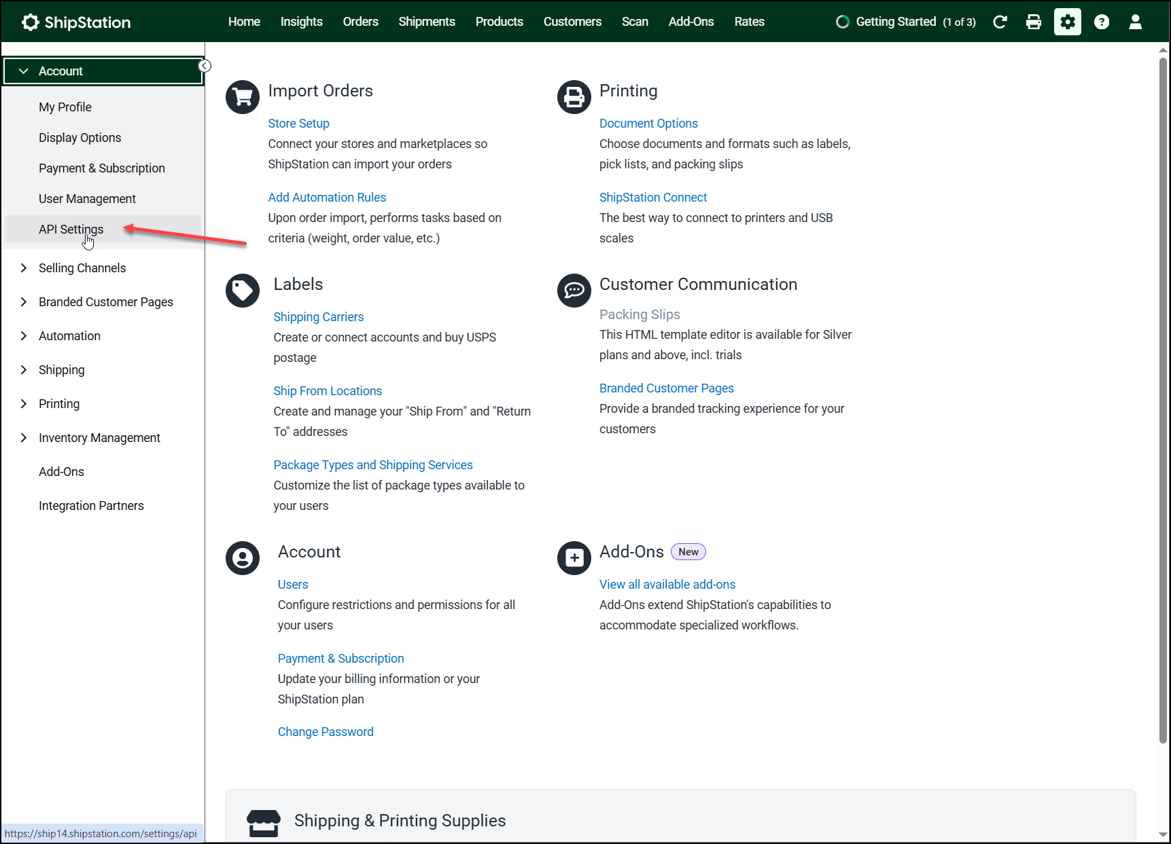Open settings gear icon
Viewport: 1171px width, 844px height.
click(1068, 22)
